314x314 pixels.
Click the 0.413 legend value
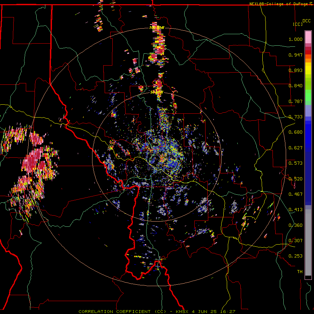pyautogui.click(x=296, y=210)
